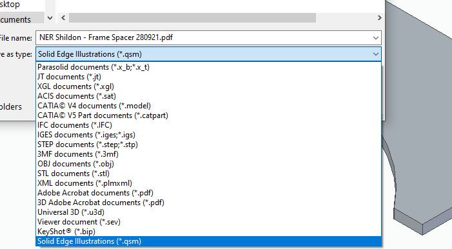Viewport: 452px width, 249px height.
Task: Select Desktop in the navigation pane
Action: point(10,4)
